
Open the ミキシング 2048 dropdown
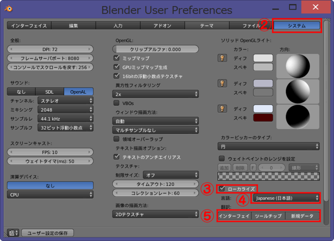(66, 109)
